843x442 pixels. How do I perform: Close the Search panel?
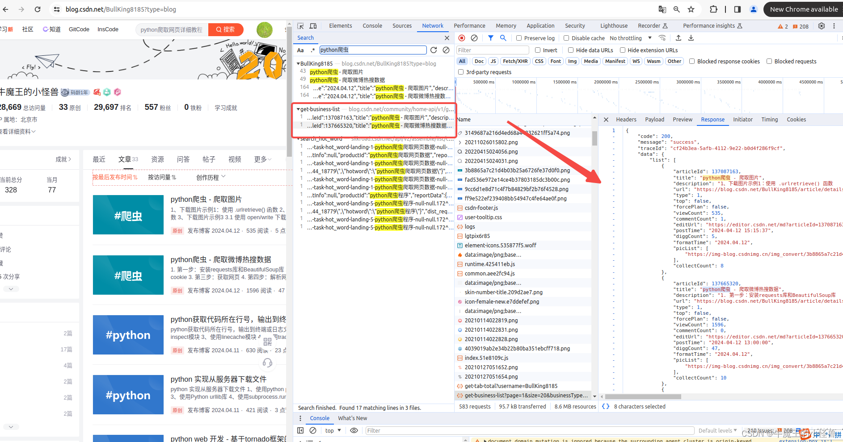[447, 38]
